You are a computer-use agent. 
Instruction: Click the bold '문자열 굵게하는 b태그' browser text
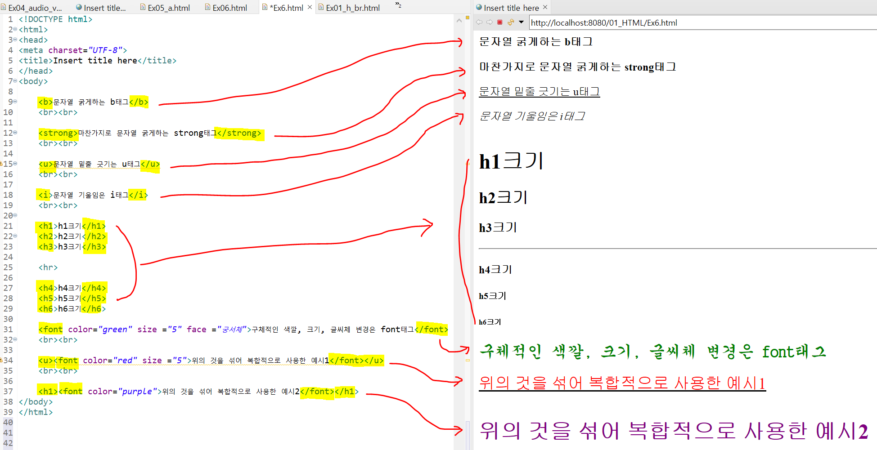536,42
